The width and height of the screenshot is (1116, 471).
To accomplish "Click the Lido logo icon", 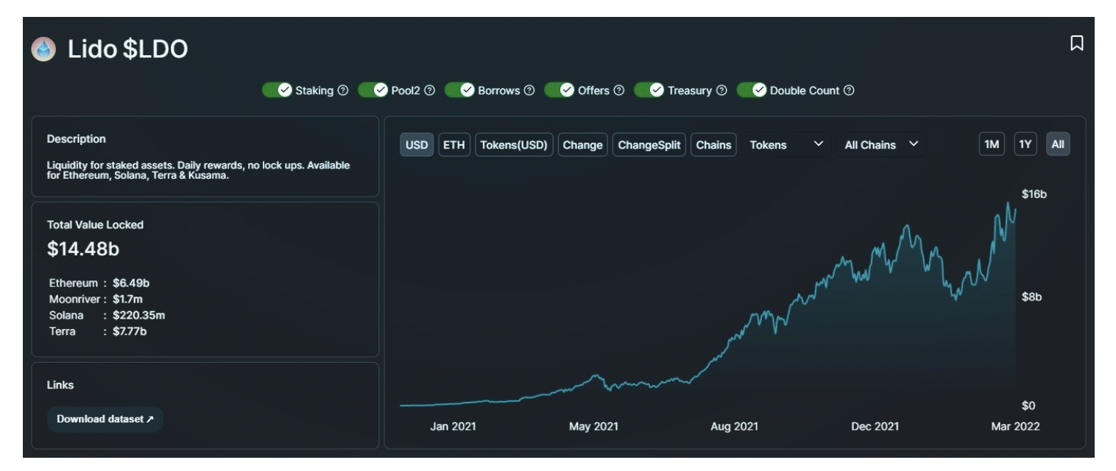I will point(43,49).
